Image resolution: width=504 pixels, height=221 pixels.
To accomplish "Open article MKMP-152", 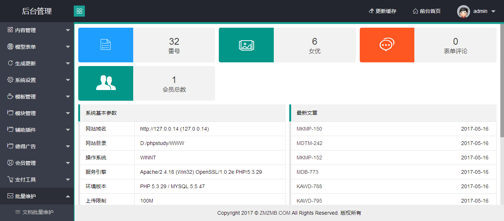I will (309, 158).
